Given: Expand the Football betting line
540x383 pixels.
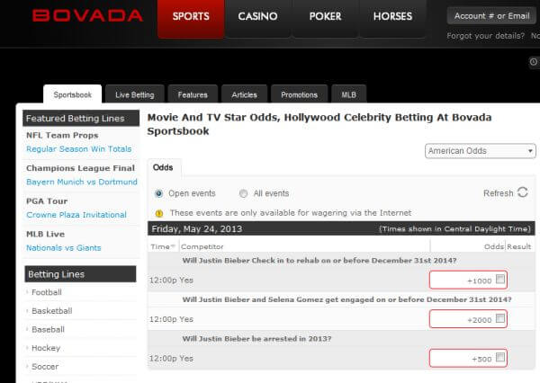Looking at the screenshot, I should pyautogui.click(x=47, y=292).
